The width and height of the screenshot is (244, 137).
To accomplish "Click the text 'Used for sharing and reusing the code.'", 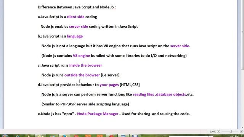I will pos(156,114).
